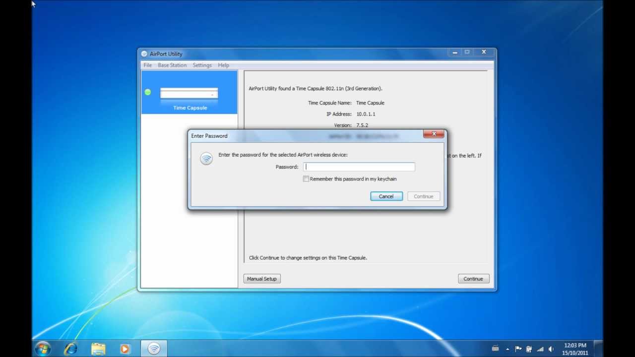Close the AirPort Utility window
Viewport: 635px width, 357px height.
point(484,52)
